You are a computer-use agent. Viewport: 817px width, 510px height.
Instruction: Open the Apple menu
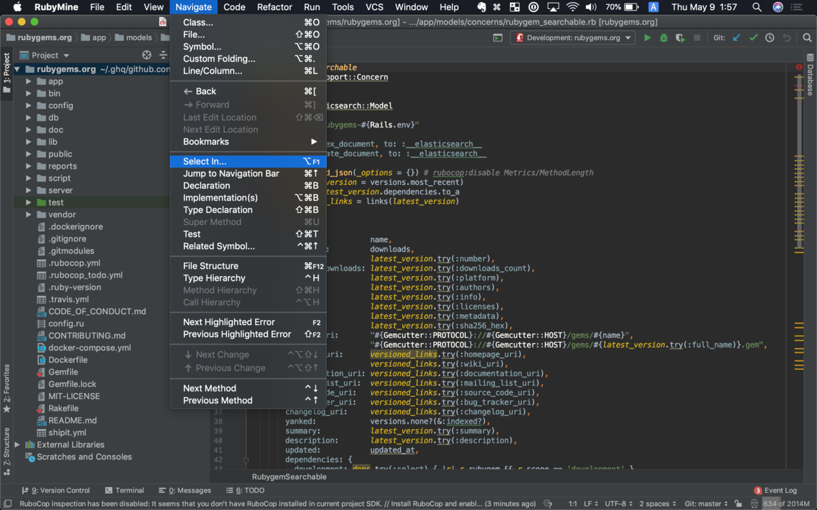pos(18,7)
